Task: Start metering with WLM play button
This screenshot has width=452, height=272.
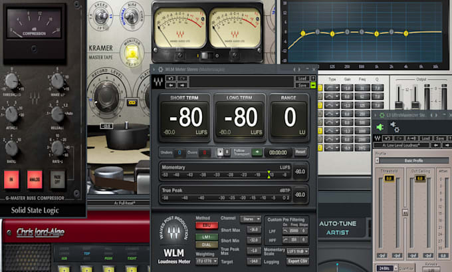Action: tap(220, 152)
